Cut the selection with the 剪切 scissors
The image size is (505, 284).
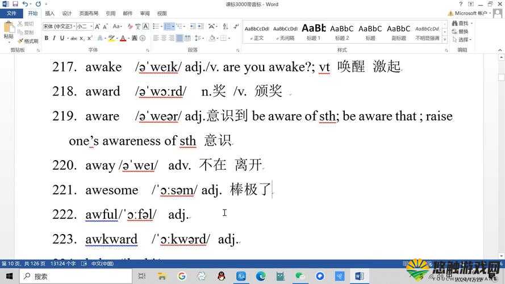click(26, 24)
